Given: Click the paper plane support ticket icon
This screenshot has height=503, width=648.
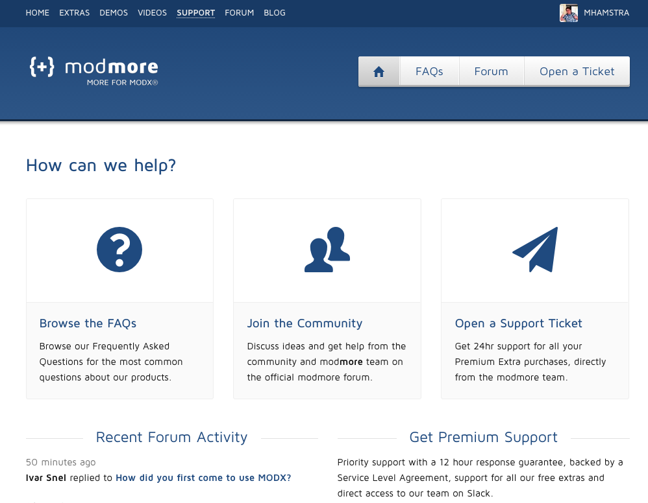Looking at the screenshot, I should coord(534,248).
